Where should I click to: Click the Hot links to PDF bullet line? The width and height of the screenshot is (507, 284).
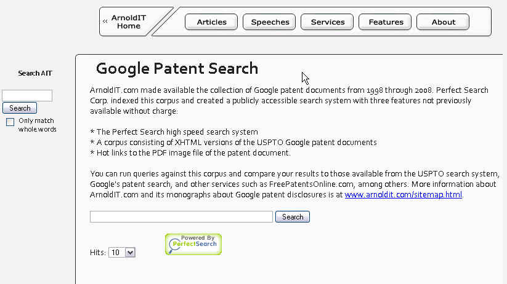pos(190,152)
